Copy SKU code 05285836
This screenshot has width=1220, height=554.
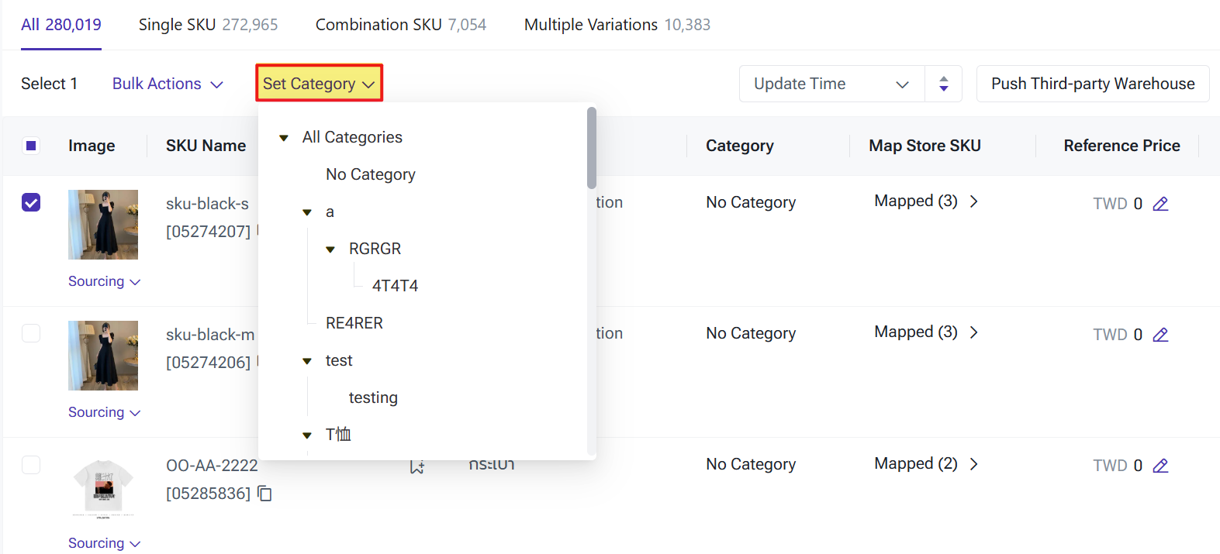(265, 494)
